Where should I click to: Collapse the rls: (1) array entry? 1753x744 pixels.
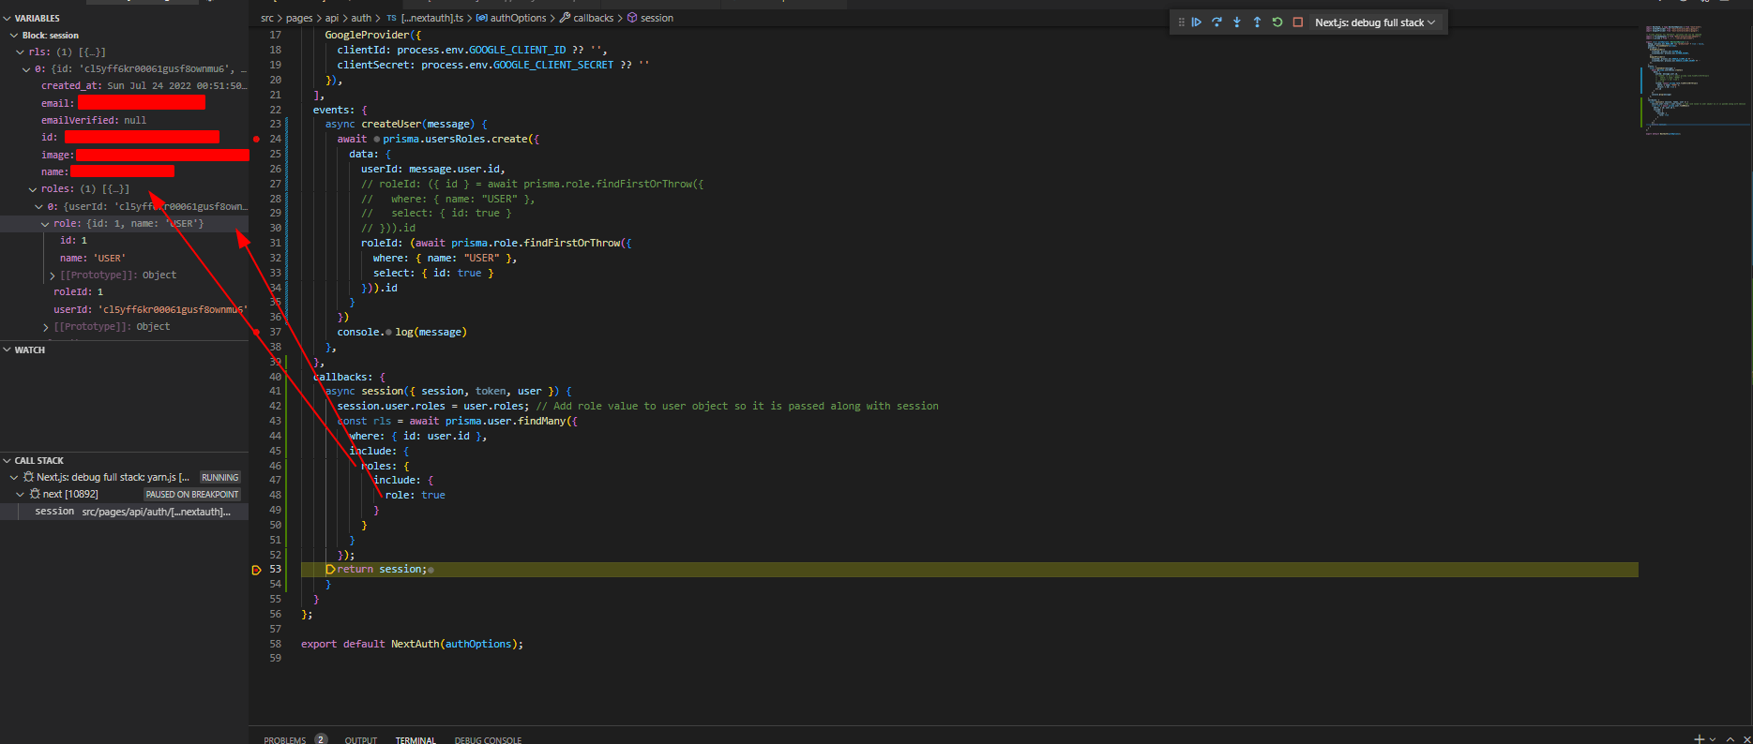[x=21, y=52]
